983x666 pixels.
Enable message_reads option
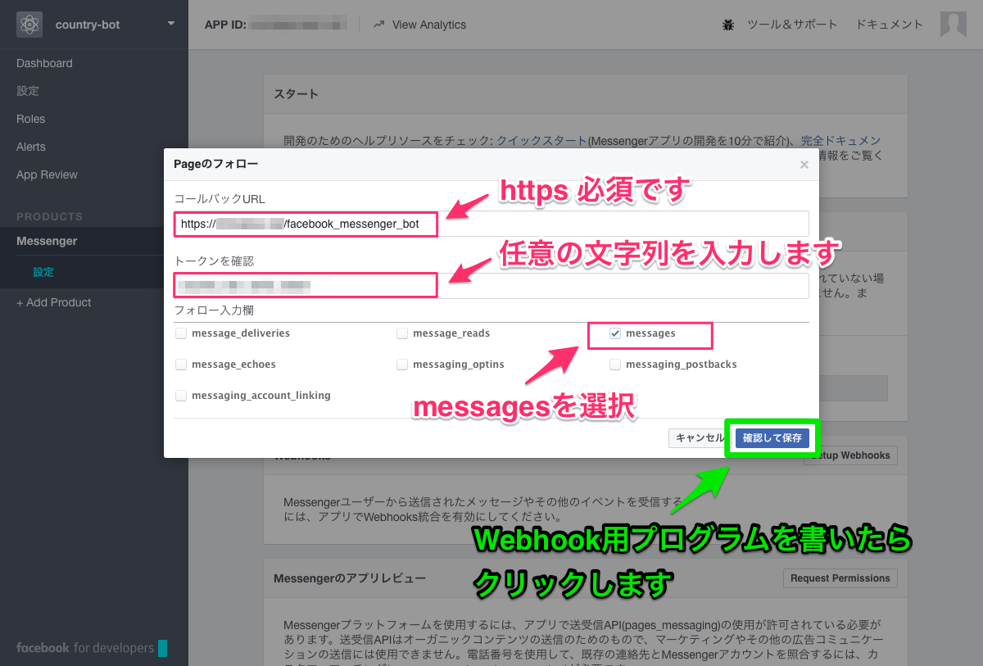click(x=402, y=333)
